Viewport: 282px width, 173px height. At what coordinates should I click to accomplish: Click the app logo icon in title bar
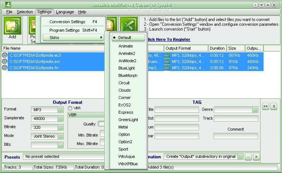(8, 5)
